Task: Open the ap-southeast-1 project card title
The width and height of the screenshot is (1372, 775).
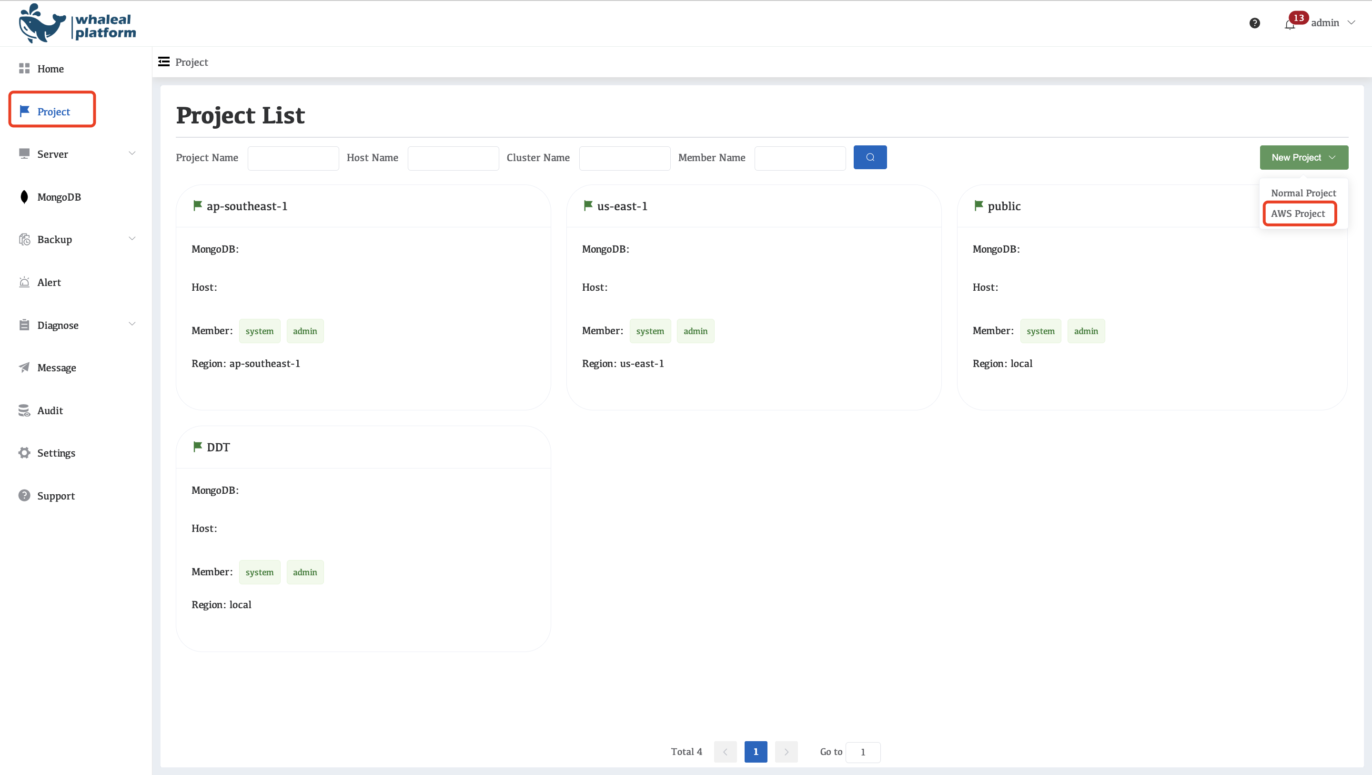Action: coord(247,206)
